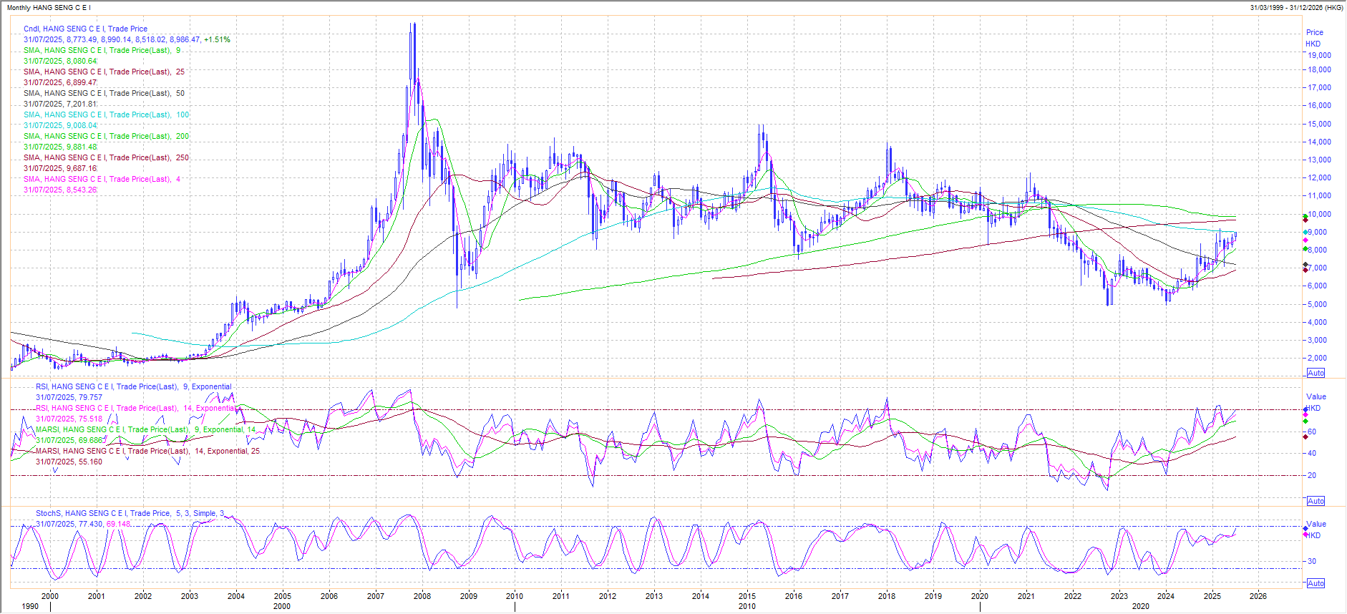
Task: Click the SMA 100 value '9,008.04'
Action: coord(81,126)
